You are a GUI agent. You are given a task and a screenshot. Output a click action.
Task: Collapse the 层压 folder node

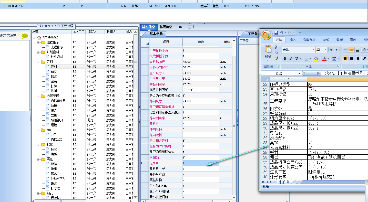click(38, 159)
